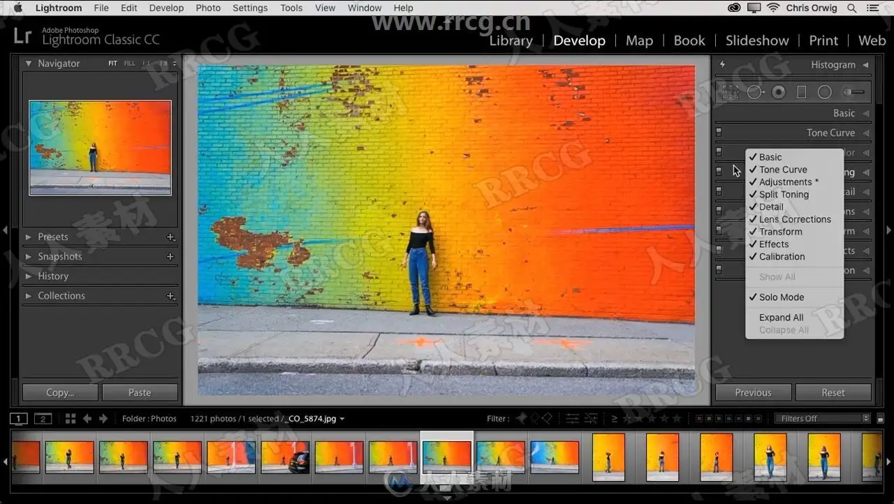Open the Navigator zoom ratio dropdown arrows

[175, 64]
